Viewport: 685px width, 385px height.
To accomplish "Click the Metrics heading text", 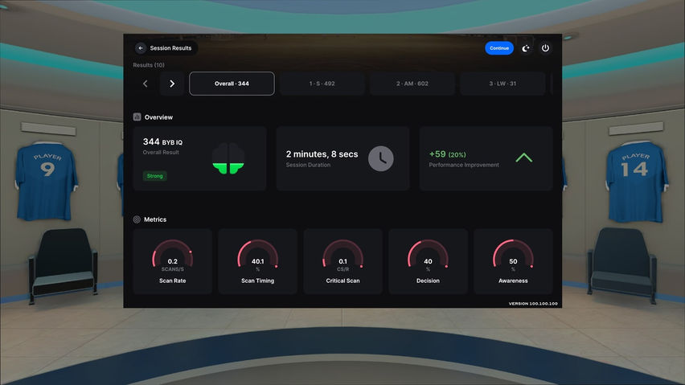I will (x=155, y=219).
